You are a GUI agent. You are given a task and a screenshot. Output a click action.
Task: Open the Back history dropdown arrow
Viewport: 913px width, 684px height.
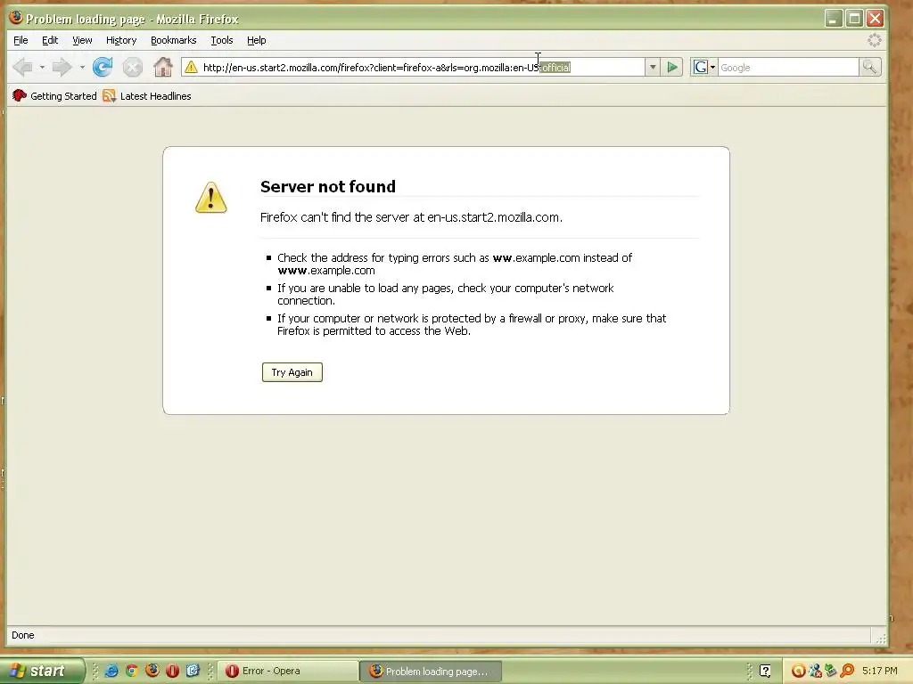pos(42,68)
